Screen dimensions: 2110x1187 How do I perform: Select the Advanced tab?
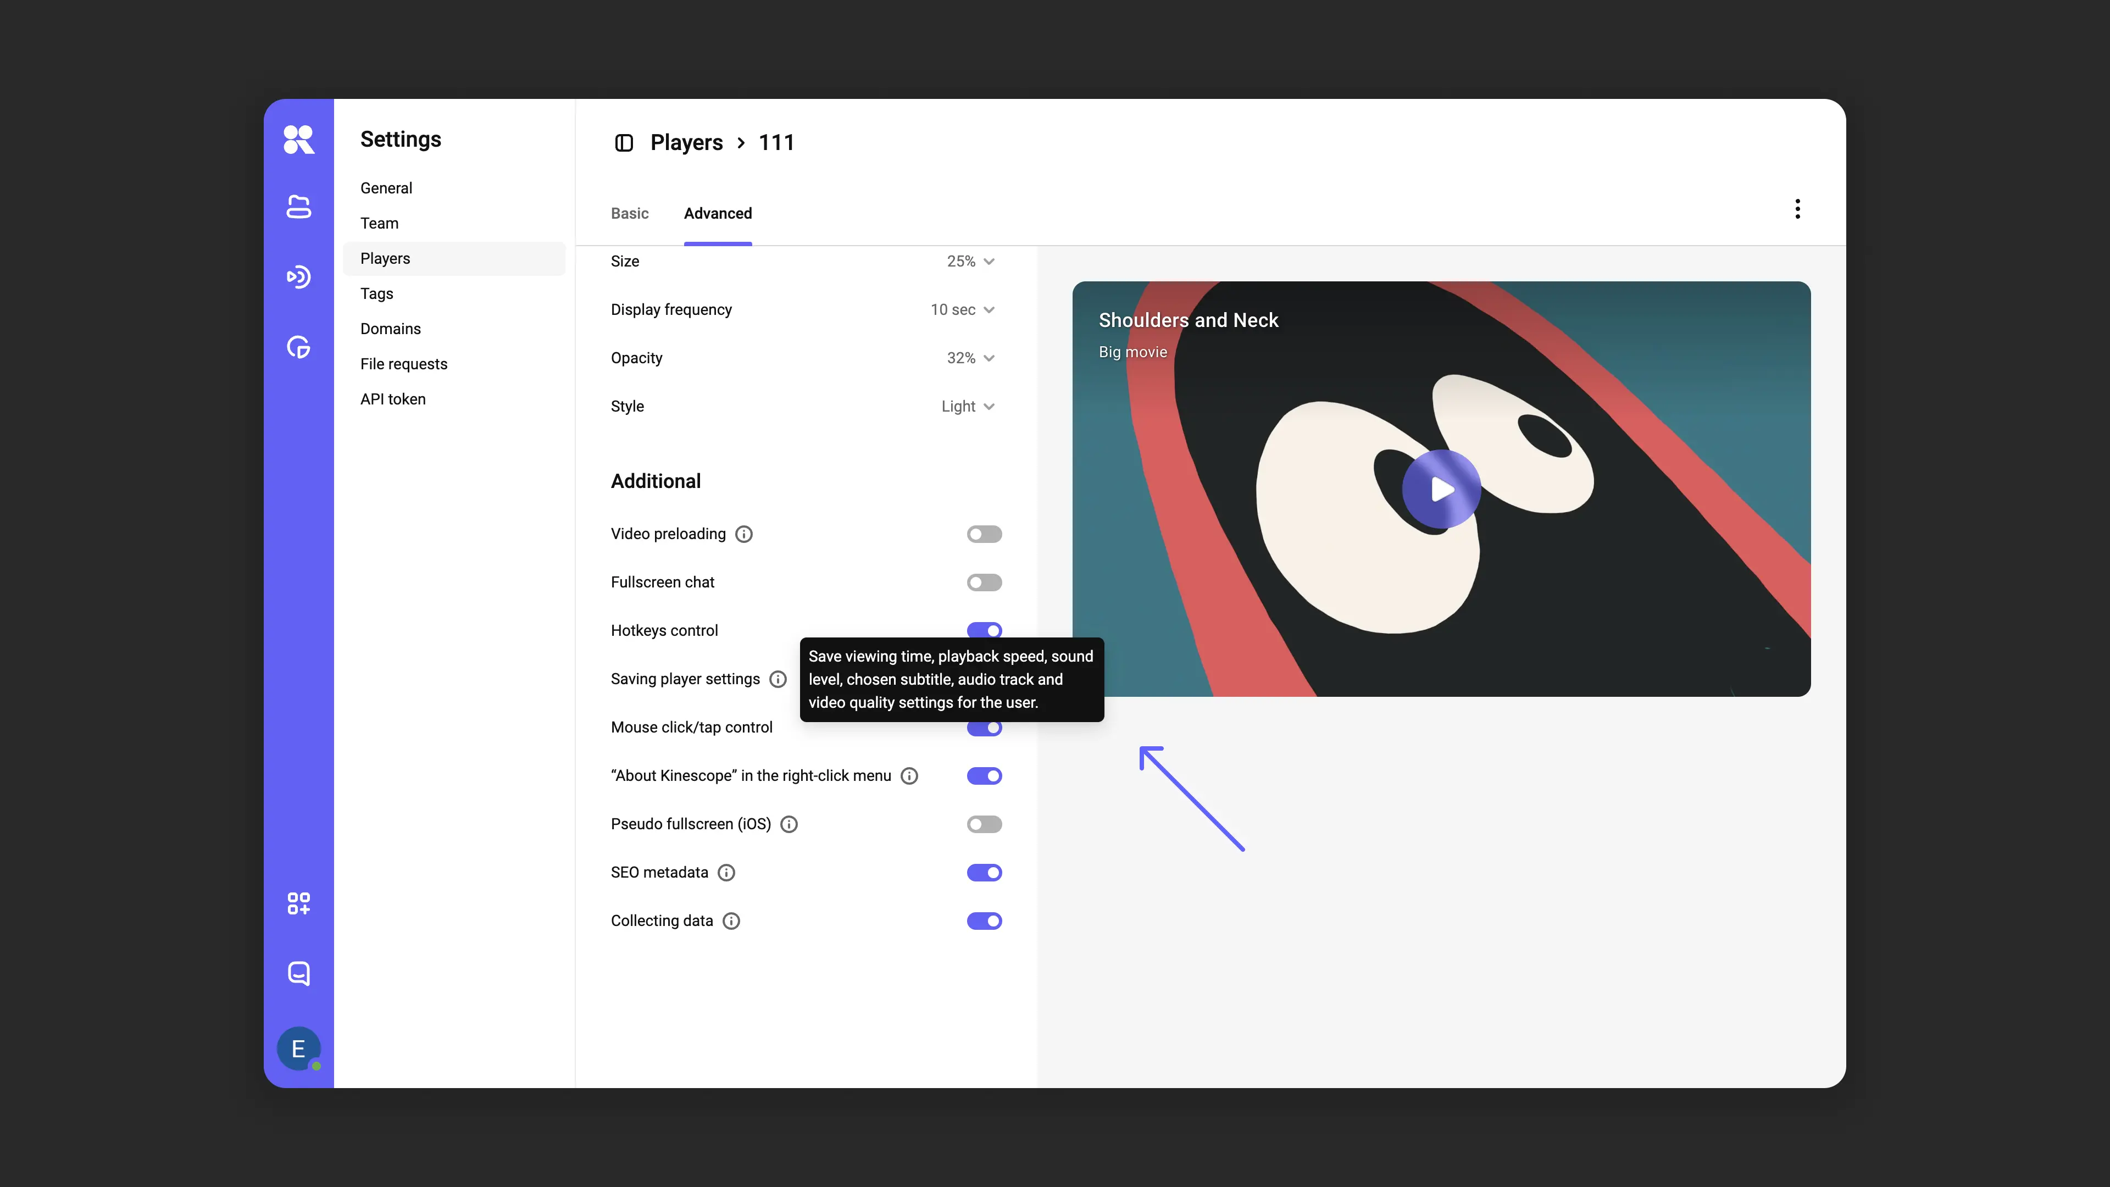718,213
